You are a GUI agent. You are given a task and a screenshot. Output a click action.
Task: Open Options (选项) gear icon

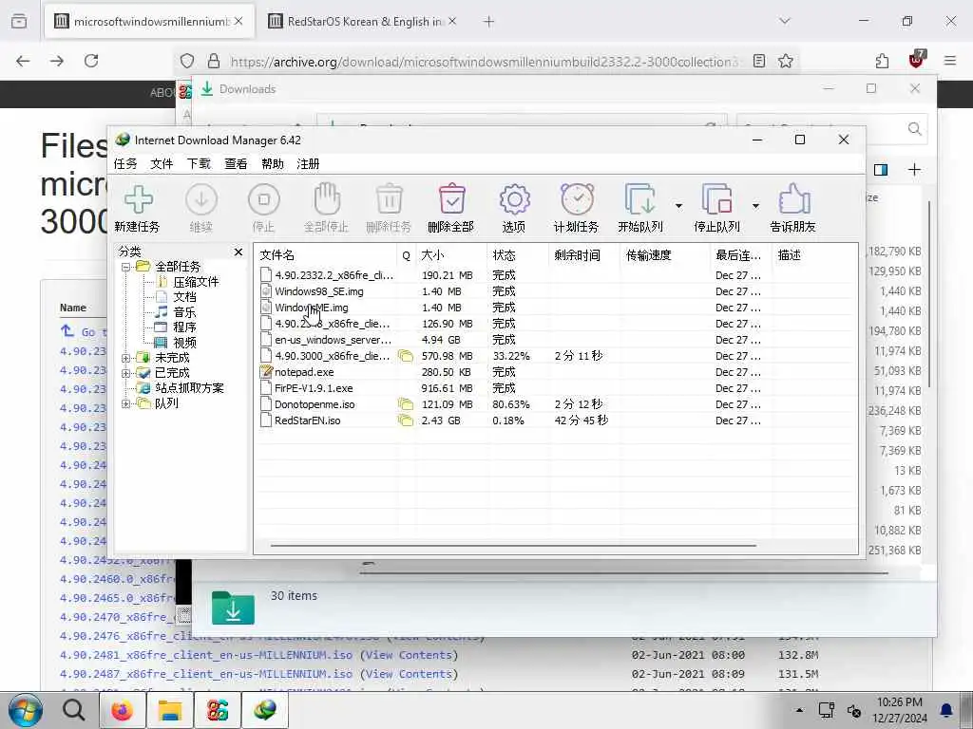tap(514, 199)
